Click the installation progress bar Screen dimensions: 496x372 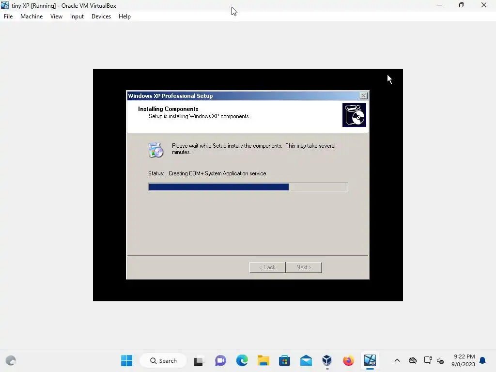248,187
